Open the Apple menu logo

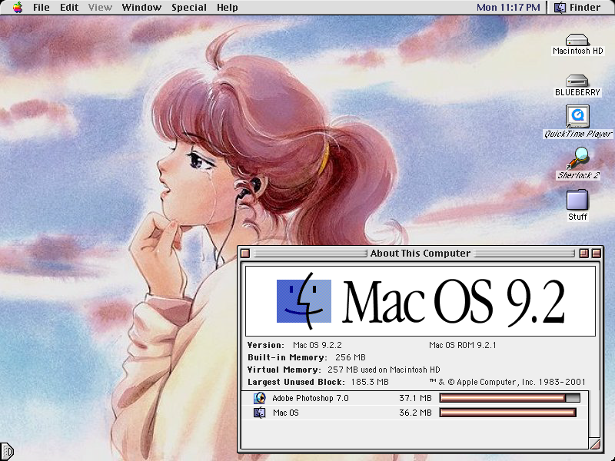click(18, 8)
